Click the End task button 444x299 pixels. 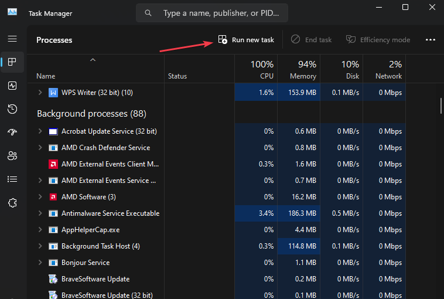coord(312,40)
